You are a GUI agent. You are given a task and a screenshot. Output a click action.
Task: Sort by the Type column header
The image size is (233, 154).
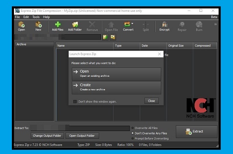coord(127,46)
